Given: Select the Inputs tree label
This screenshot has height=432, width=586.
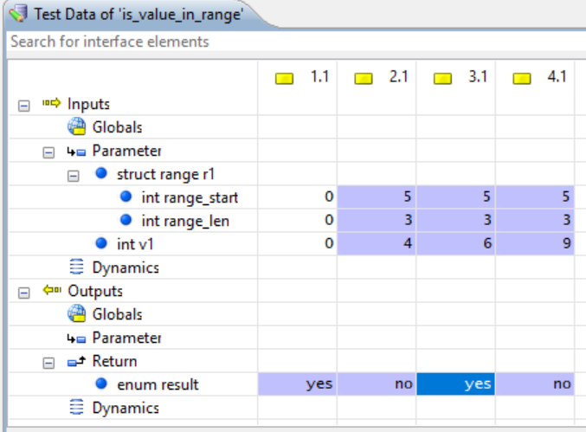Looking at the screenshot, I should pyautogui.click(x=88, y=104).
